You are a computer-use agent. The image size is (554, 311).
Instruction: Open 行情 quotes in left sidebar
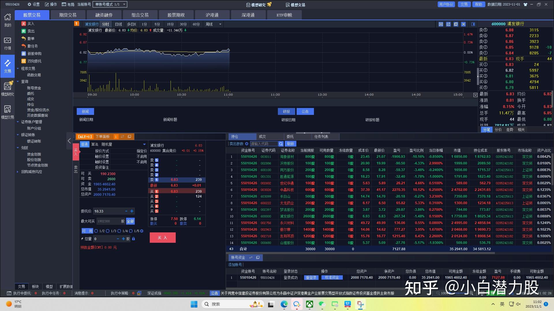(x=8, y=43)
